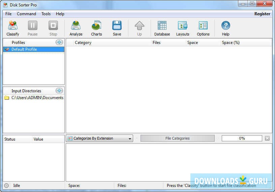Minimize the Disk Sorter Pro window
Image resolution: width=275 pixels, height=192 pixels.
[243, 3]
